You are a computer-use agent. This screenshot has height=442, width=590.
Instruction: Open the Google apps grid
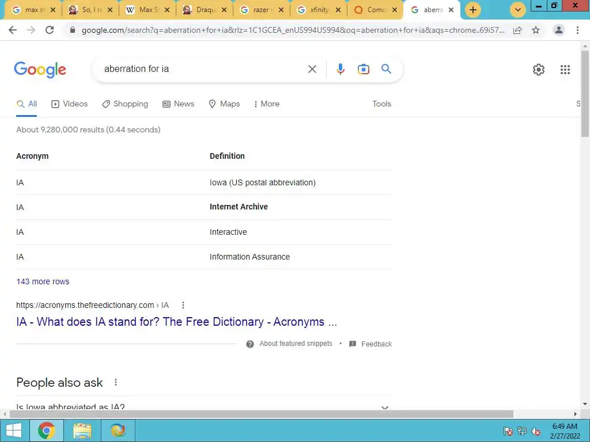tap(565, 70)
